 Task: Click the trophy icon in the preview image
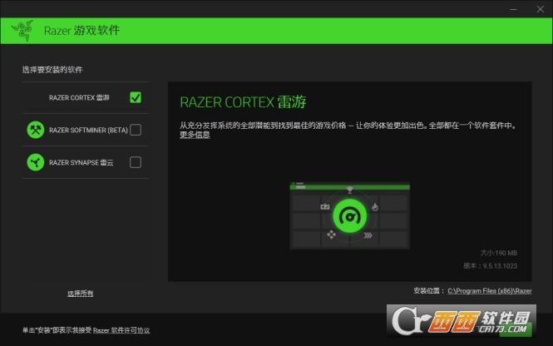pyautogui.click(x=349, y=190)
